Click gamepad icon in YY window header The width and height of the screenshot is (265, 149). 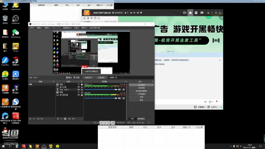coord(202,13)
